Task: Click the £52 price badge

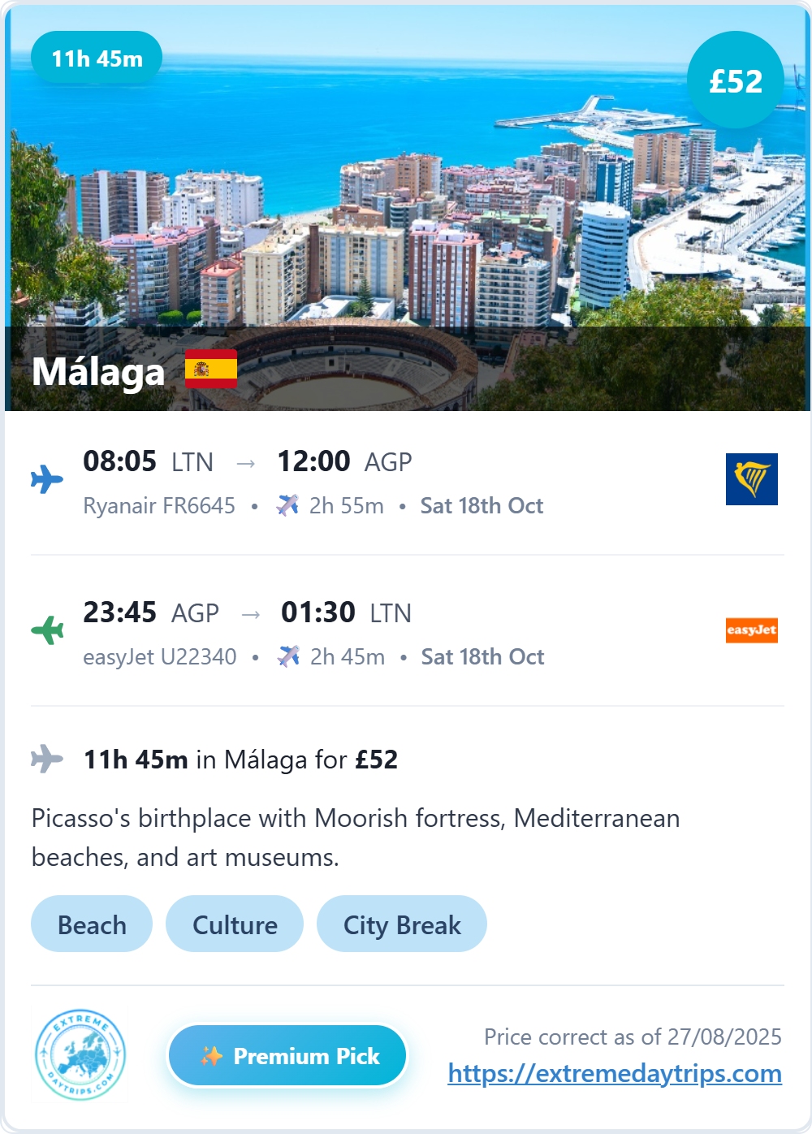Action: point(736,80)
